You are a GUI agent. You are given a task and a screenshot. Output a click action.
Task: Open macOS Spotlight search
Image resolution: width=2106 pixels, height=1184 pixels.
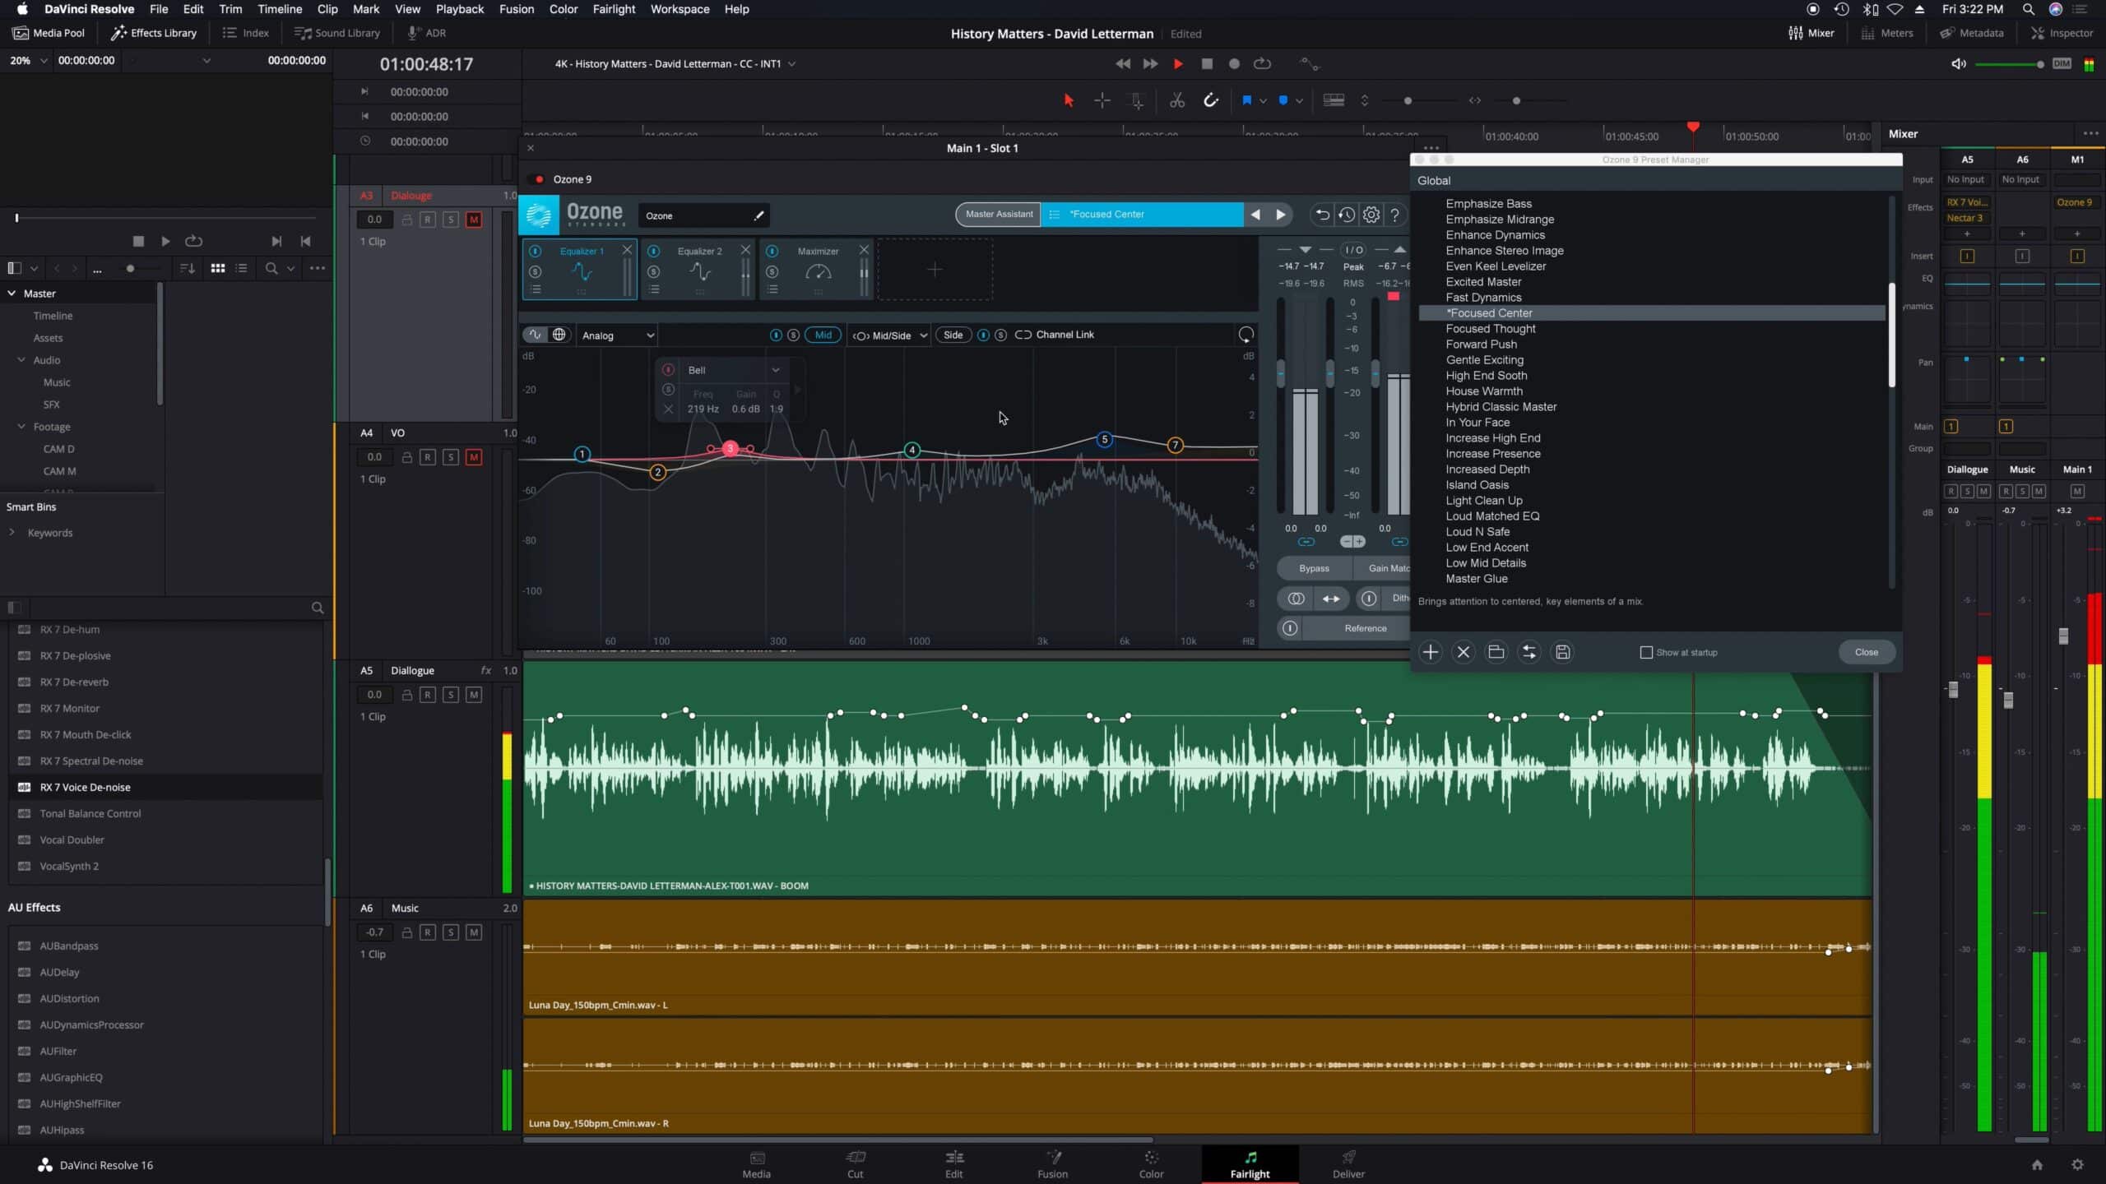point(2029,9)
